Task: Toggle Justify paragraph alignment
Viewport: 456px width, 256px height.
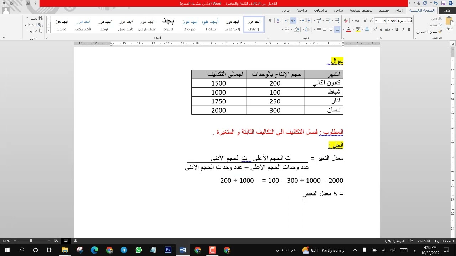Action: click(x=318, y=30)
